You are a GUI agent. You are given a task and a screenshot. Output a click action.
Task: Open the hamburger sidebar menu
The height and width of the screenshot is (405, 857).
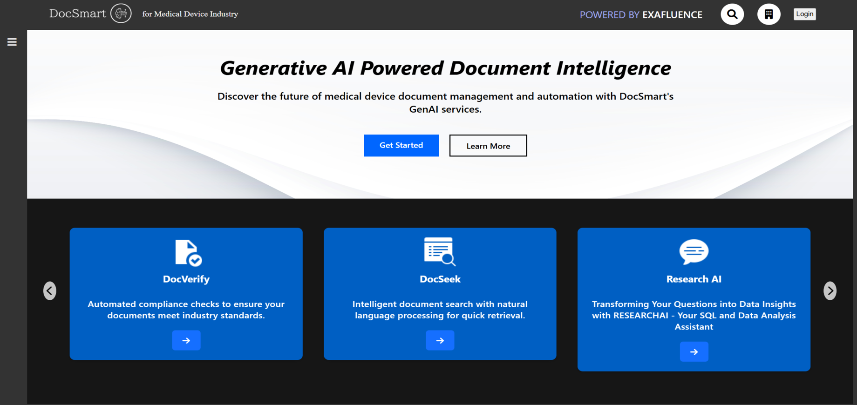[12, 42]
